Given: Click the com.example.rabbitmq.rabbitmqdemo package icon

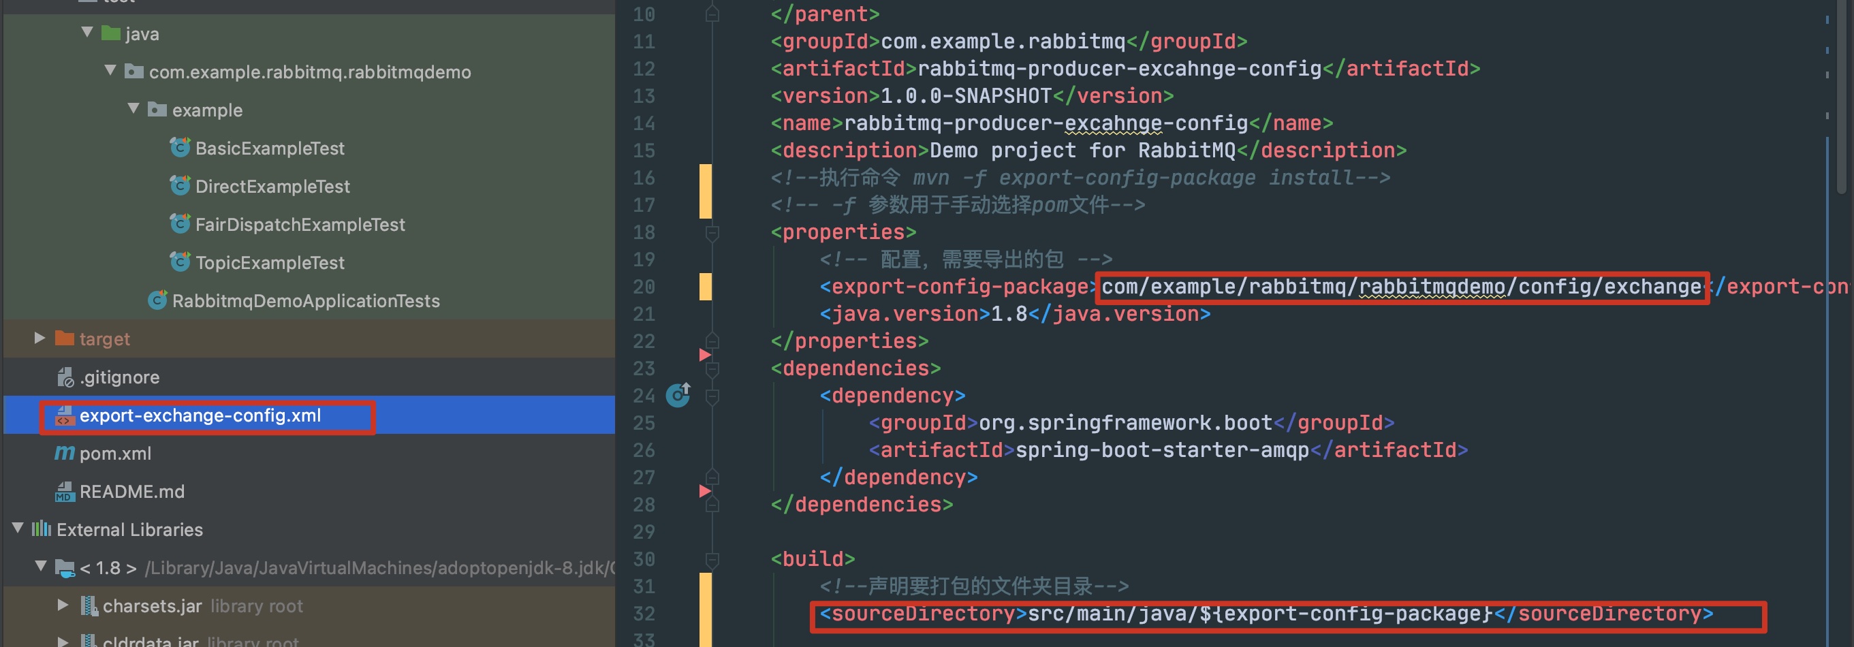Looking at the screenshot, I should point(134,72).
